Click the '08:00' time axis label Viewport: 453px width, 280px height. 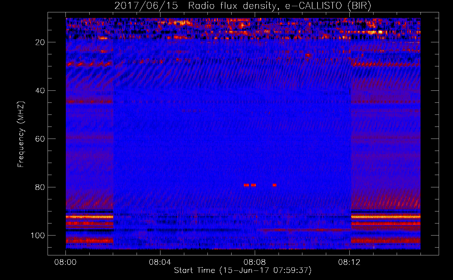pyautogui.click(x=66, y=262)
